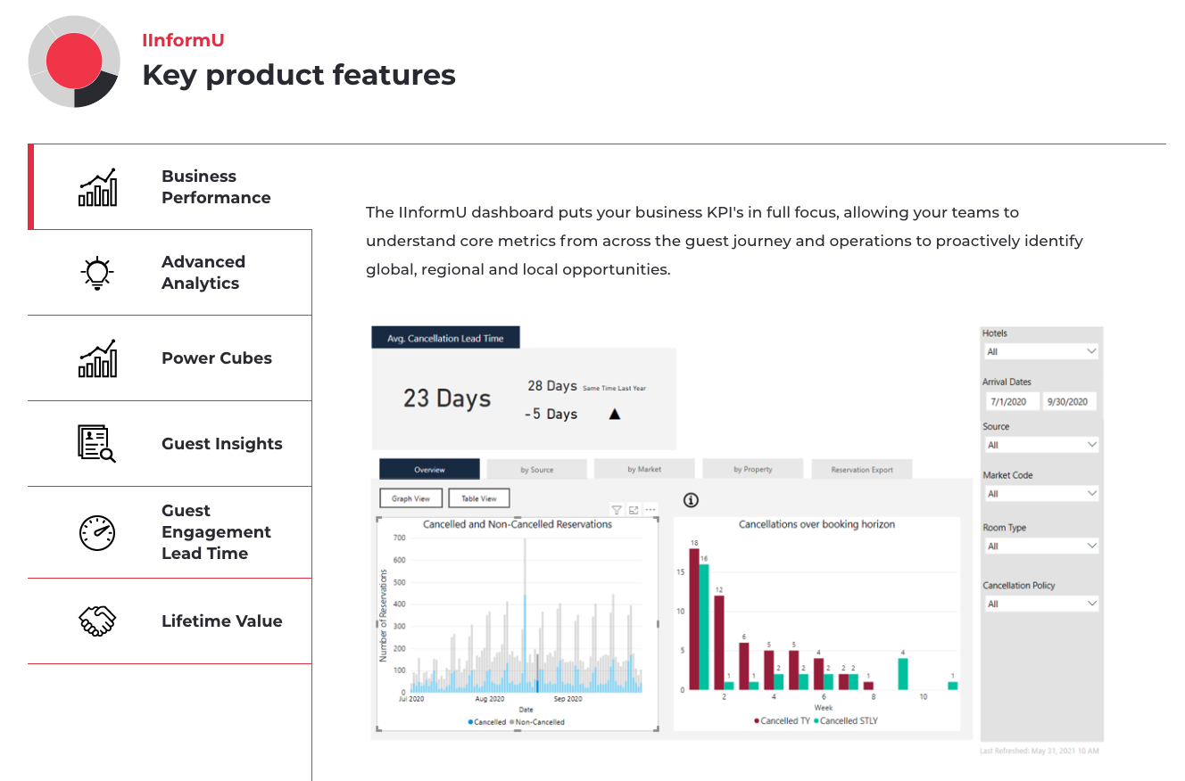The width and height of the screenshot is (1185, 781).
Task: Expand the Cancellation Policy dropdown
Action: coord(1040,604)
